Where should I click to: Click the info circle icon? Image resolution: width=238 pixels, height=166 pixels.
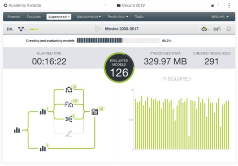229,29
